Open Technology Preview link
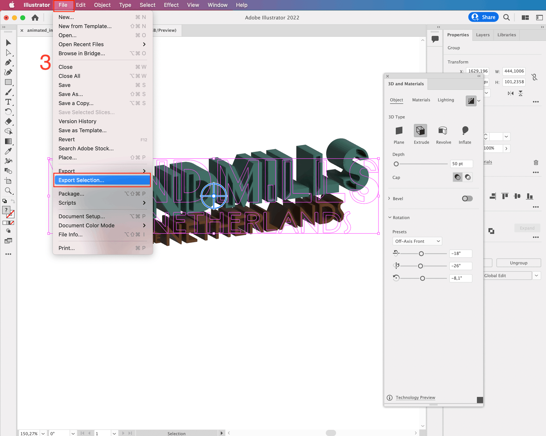 [415, 397]
